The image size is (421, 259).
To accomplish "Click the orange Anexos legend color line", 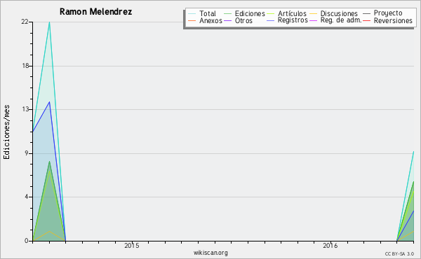I will pyautogui.click(x=192, y=20).
